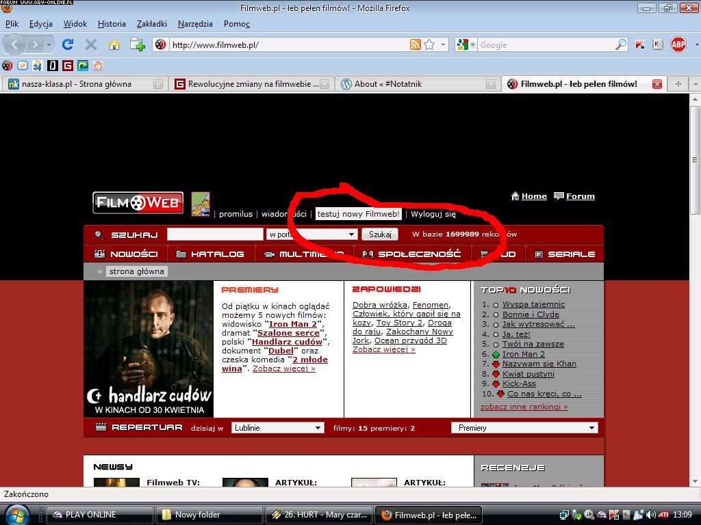Click the address bar showing filmweb.pl URL

click(x=288, y=44)
